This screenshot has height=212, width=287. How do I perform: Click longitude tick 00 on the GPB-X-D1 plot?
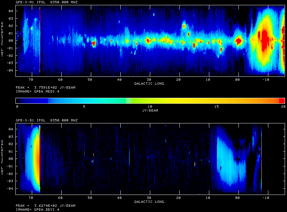[x=237, y=198]
